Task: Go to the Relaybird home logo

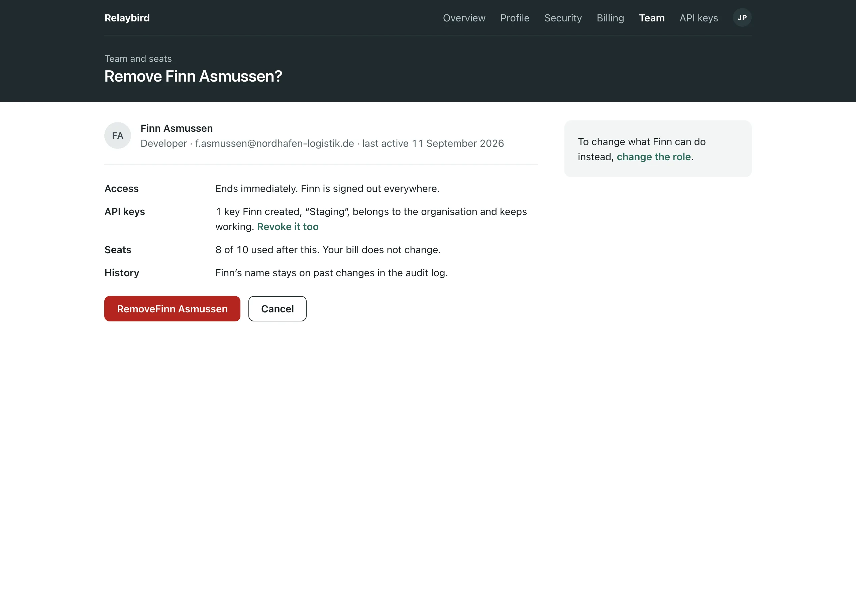Action: [x=127, y=18]
